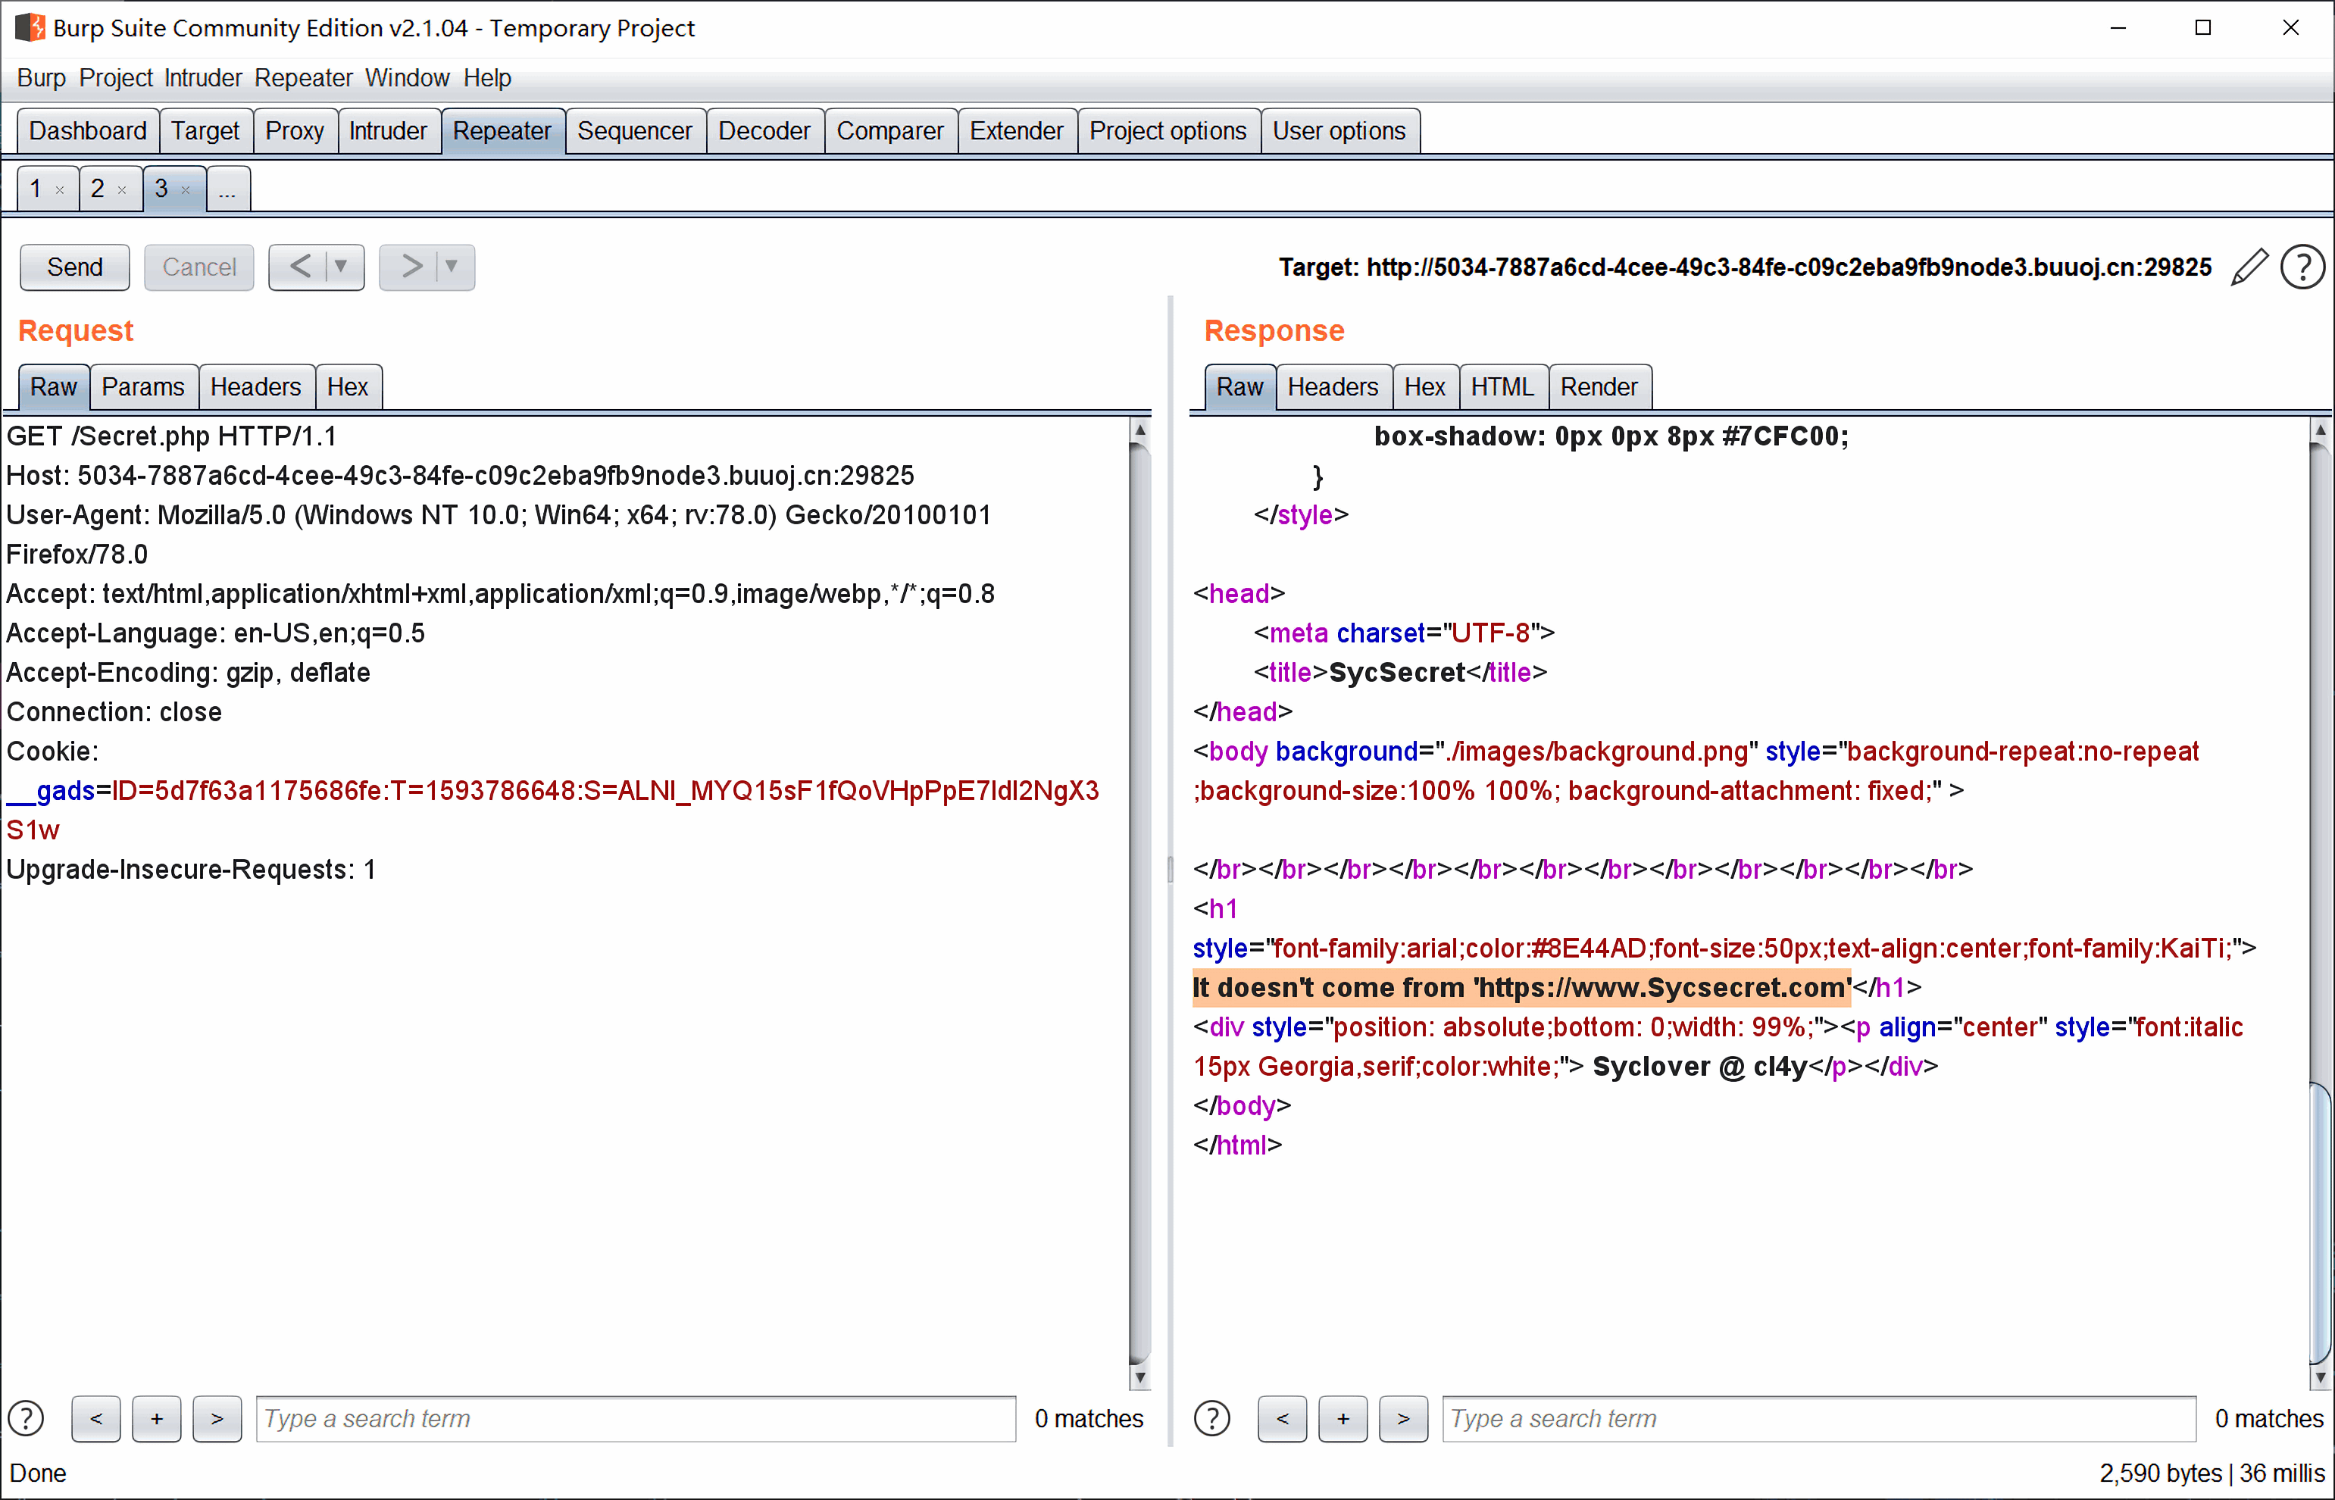
Task: Select Repeater sub-tab 2
Action: 98,189
